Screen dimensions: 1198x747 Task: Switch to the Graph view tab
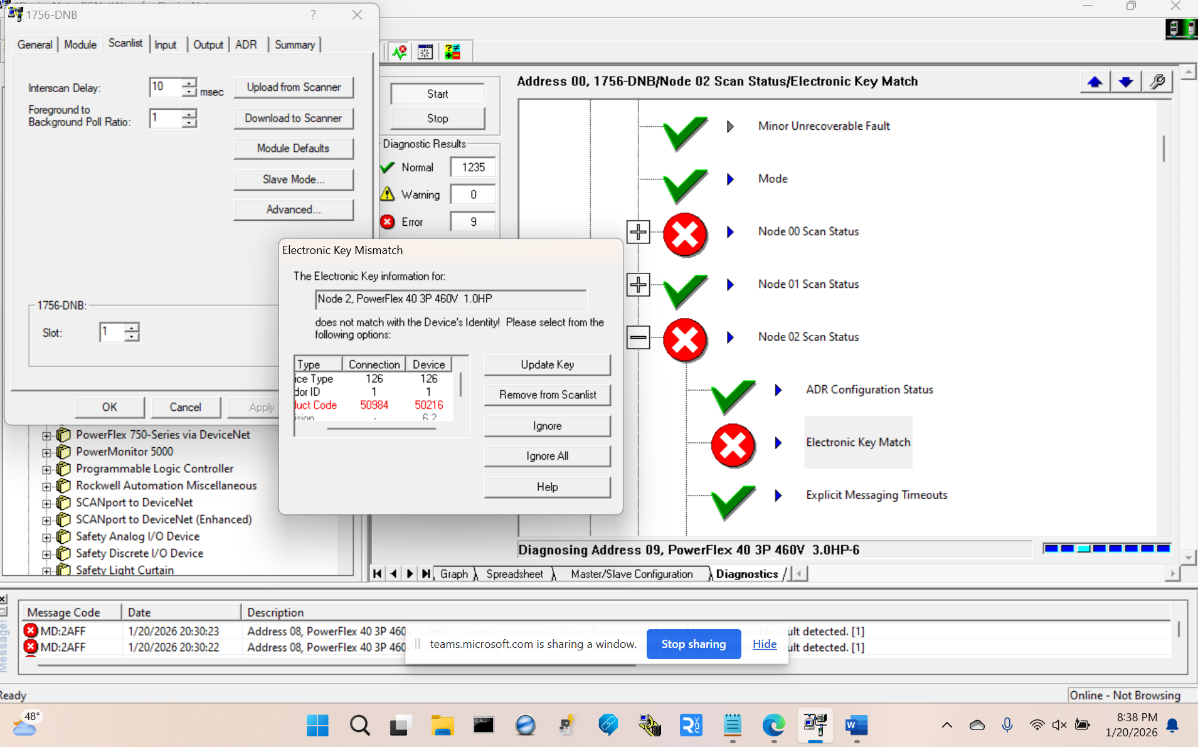[x=454, y=574]
